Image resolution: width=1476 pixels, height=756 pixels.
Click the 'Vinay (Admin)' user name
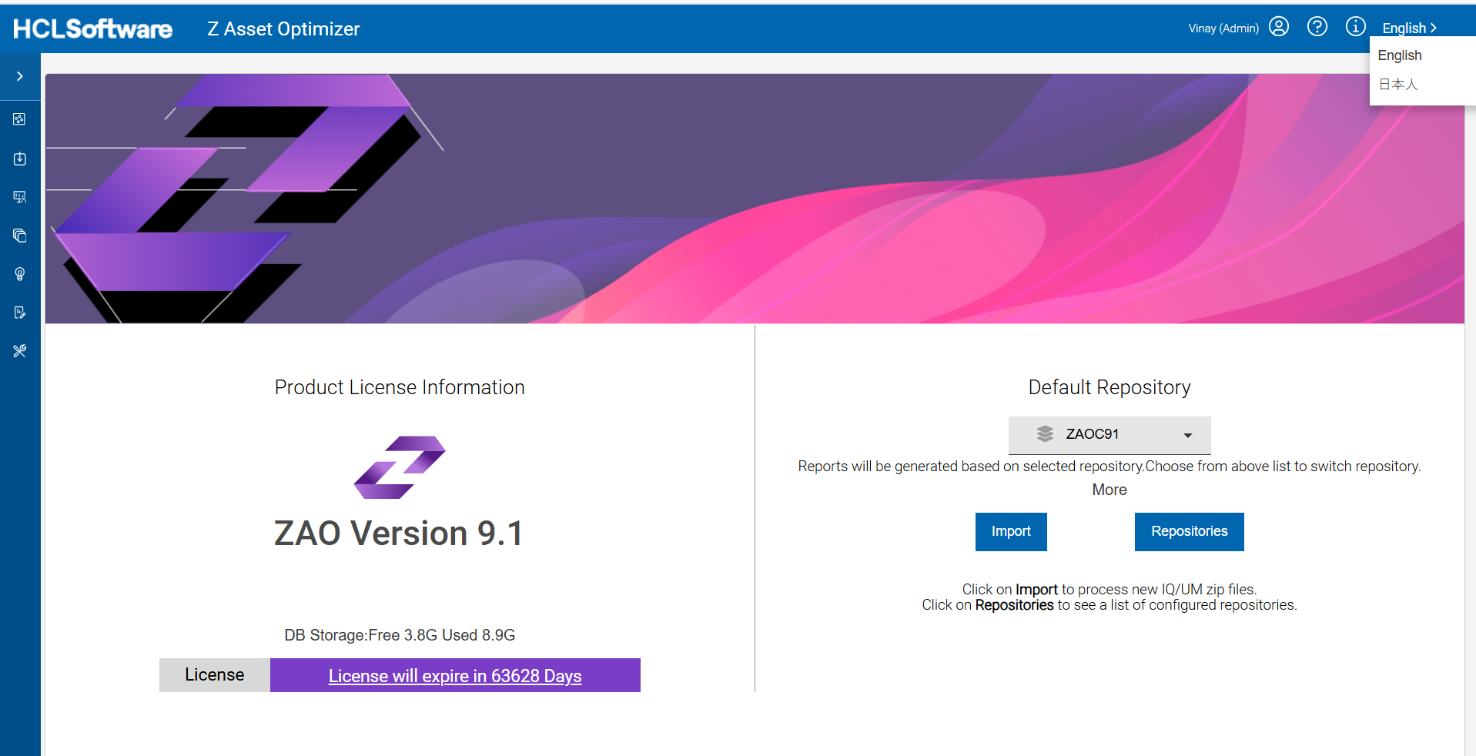click(1223, 28)
